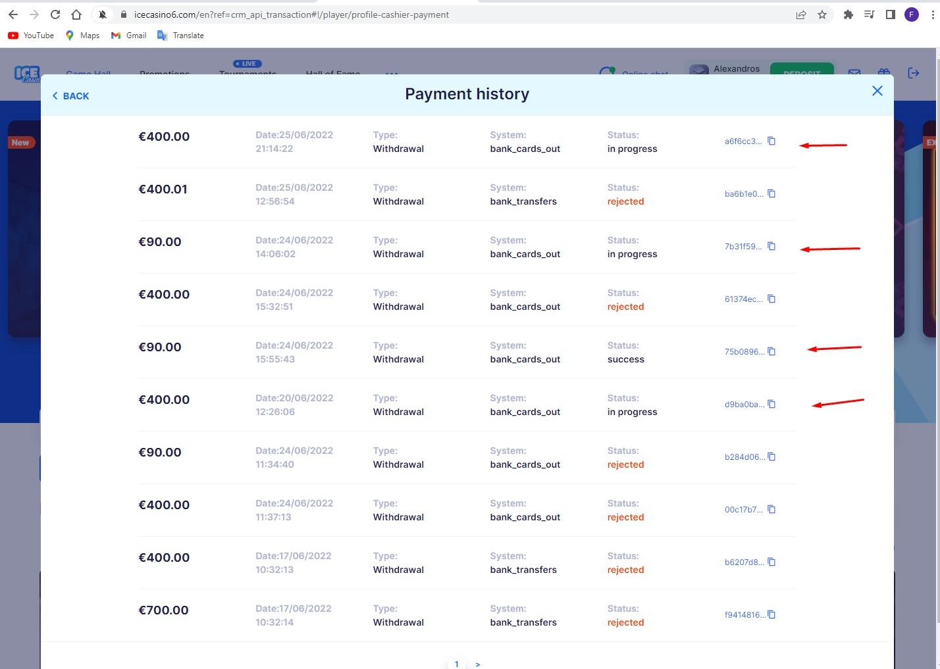Go back using the BACK button
Screen dimensions: 940x669
70,96
